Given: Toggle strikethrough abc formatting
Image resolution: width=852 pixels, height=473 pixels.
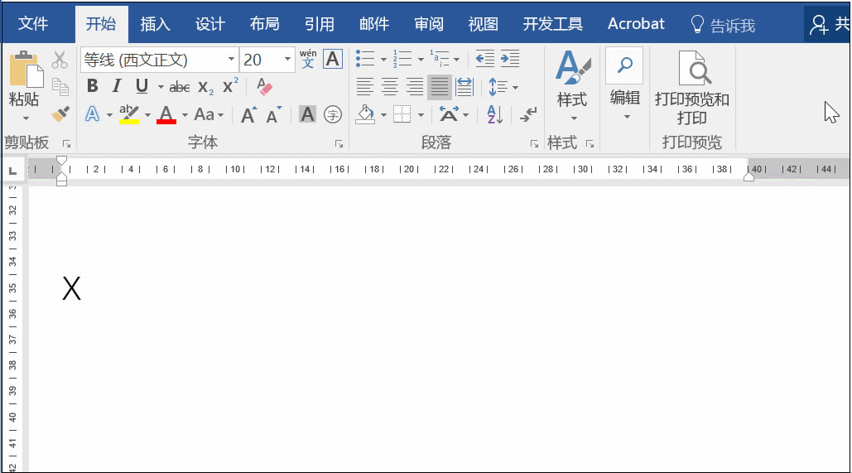Looking at the screenshot, I should point(180,86).
